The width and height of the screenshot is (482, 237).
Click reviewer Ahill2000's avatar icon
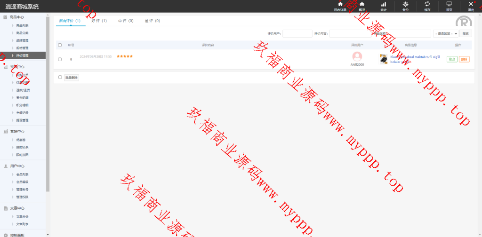click(357, 56)
